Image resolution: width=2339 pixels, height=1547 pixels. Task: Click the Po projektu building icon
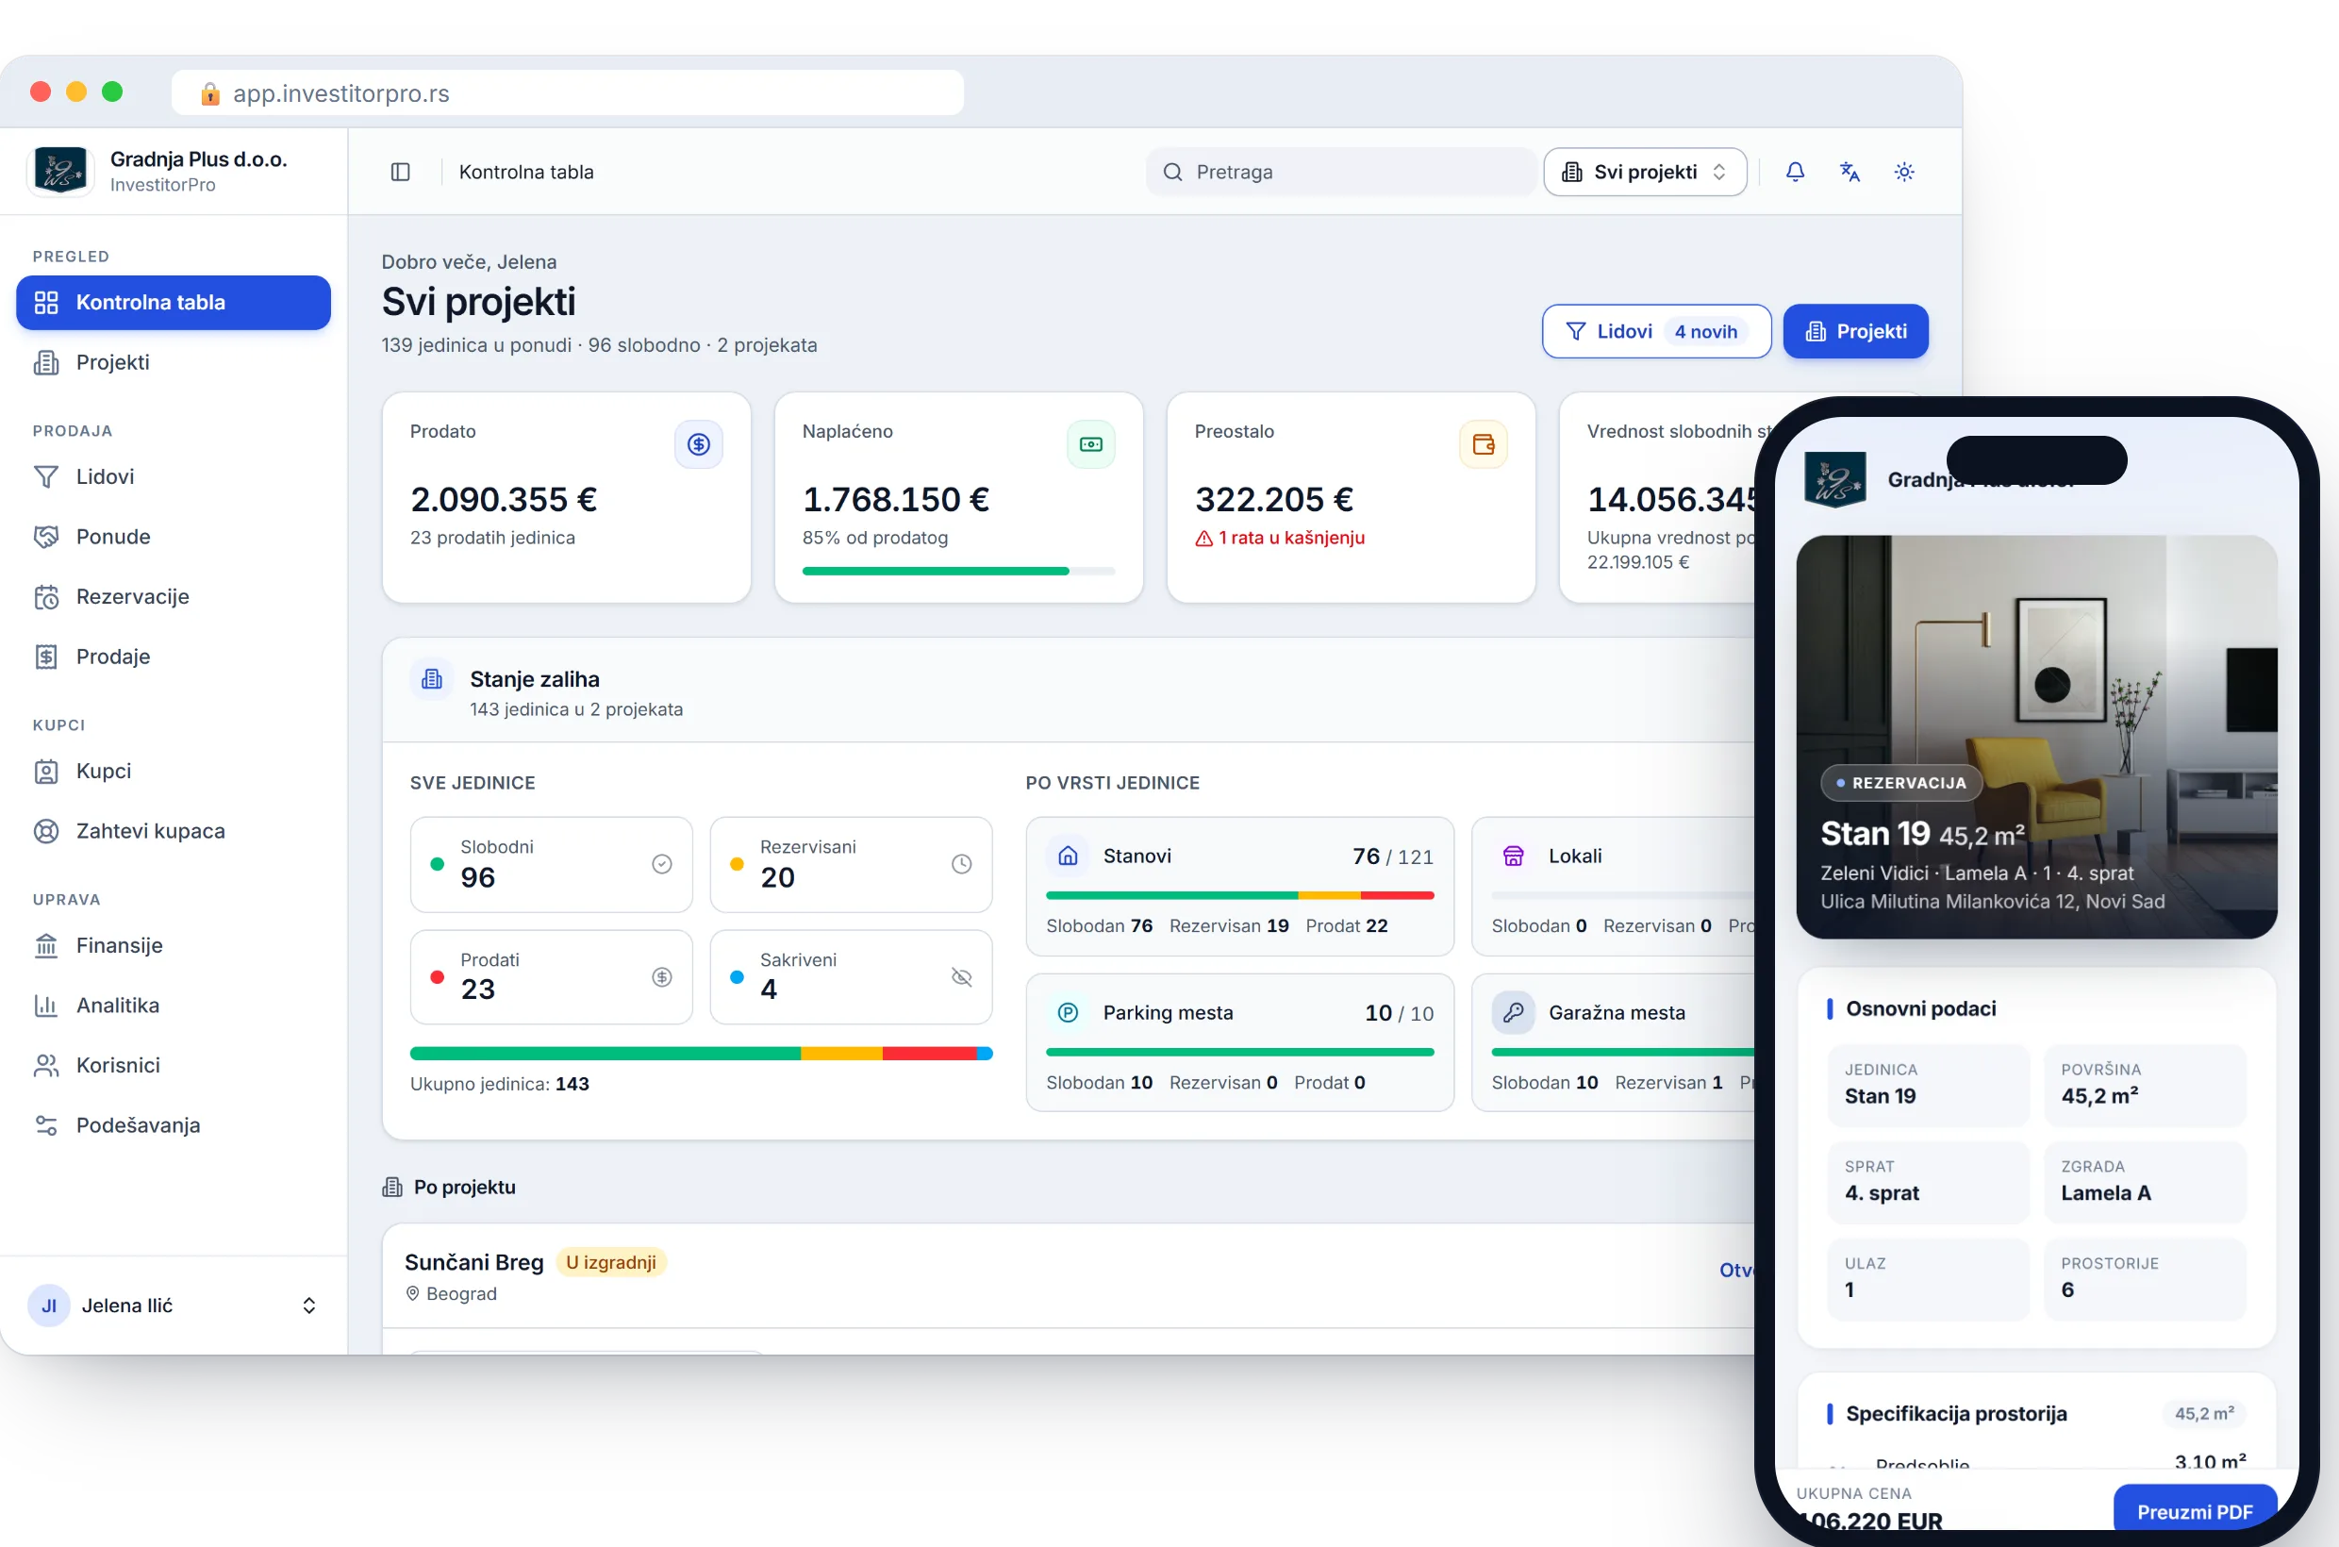click(x=392, y=1187)
